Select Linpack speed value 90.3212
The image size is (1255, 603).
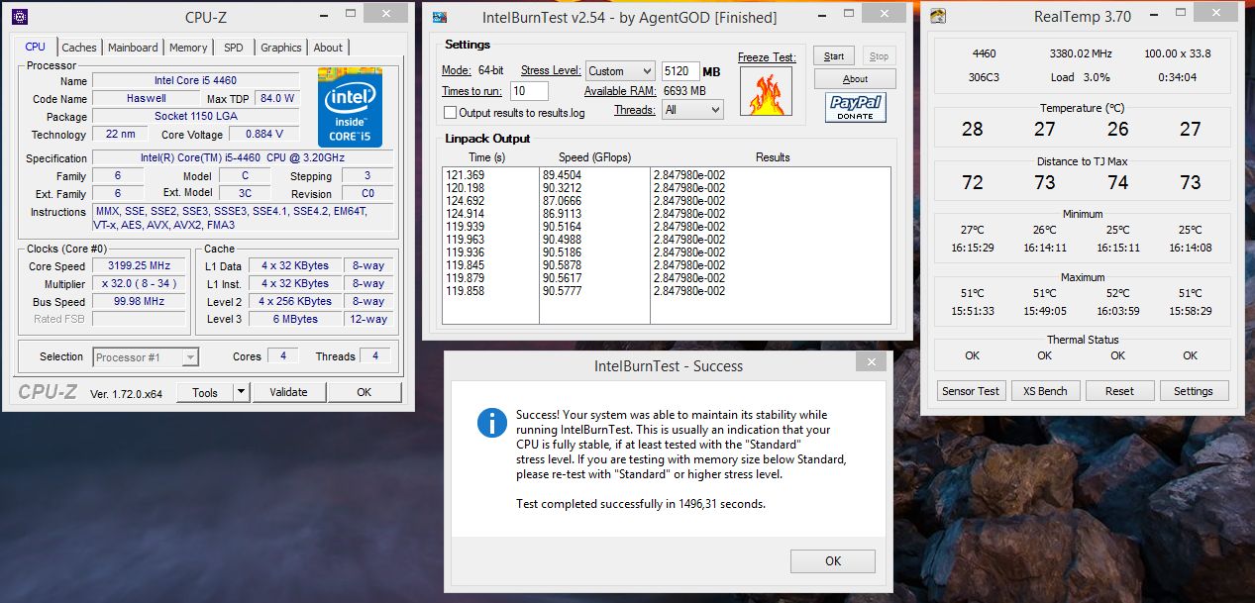[562, 188]
